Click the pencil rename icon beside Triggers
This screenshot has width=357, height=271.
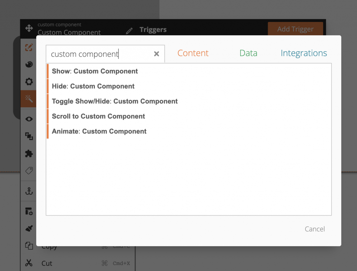tap(129, 31)
